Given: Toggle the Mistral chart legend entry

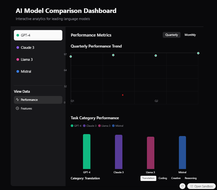Looking at the screenshot, I should [118, 126].
